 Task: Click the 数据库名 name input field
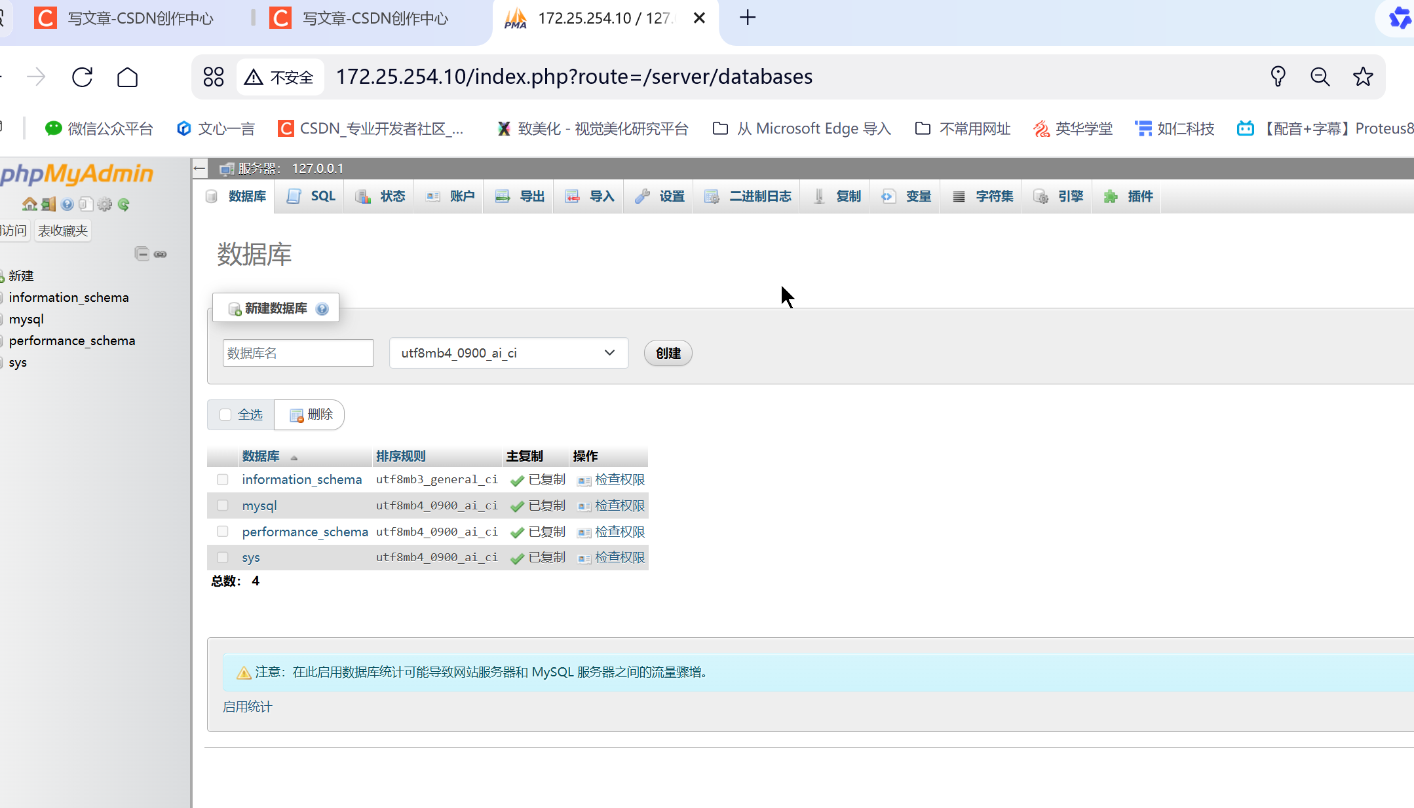pos(298,353)
